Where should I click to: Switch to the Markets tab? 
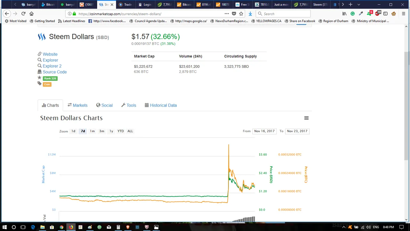coord(78,105)
